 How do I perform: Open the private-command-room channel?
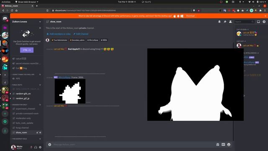click(26, 114)
